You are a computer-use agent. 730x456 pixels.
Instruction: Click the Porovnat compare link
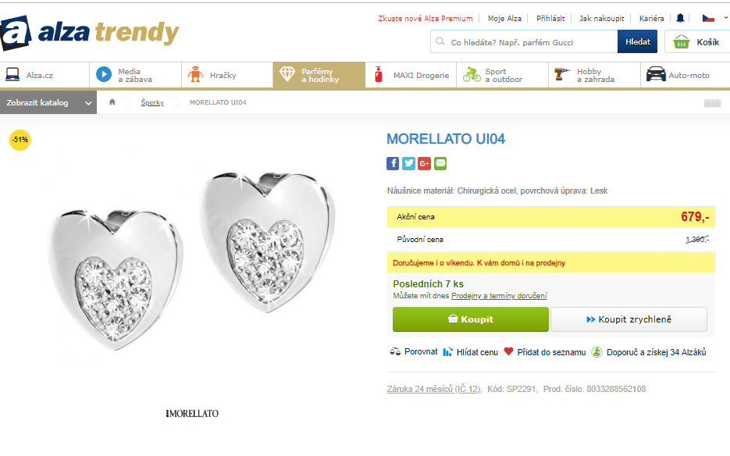(x=414, y=352)
